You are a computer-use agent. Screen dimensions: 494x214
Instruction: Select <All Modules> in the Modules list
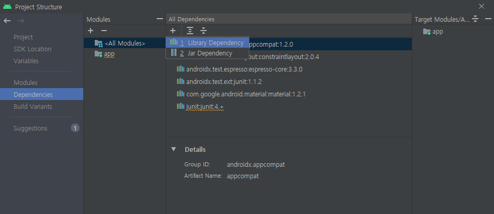pyautogui.click(x=125, y=44)
